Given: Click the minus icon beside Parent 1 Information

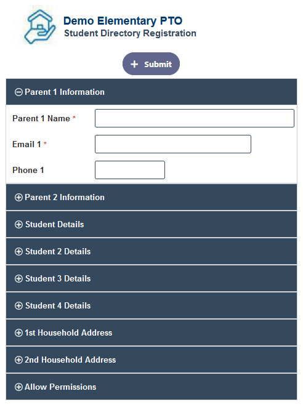Looking at the screenshot, I should coord(18,92).
